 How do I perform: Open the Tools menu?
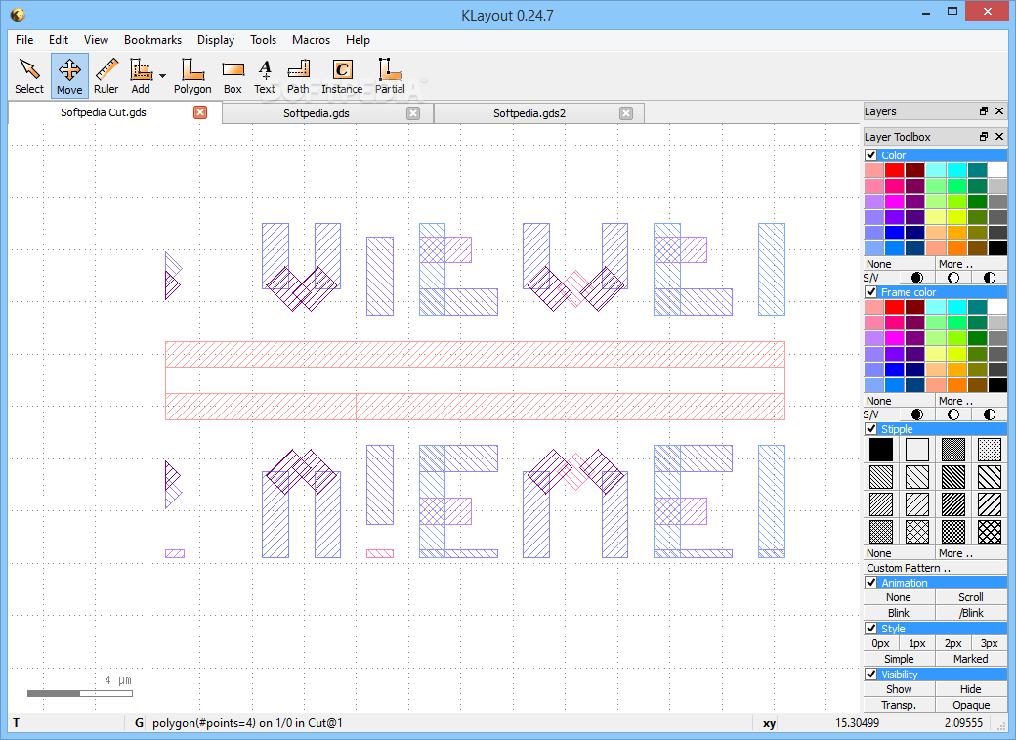coord(263,39)
